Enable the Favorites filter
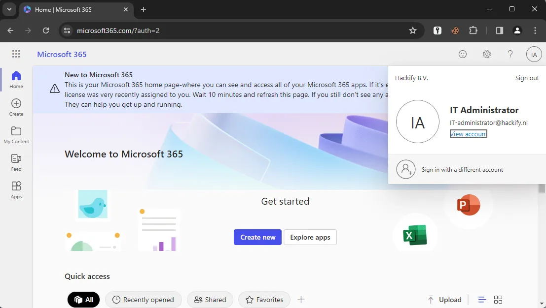 click(264, 299)
